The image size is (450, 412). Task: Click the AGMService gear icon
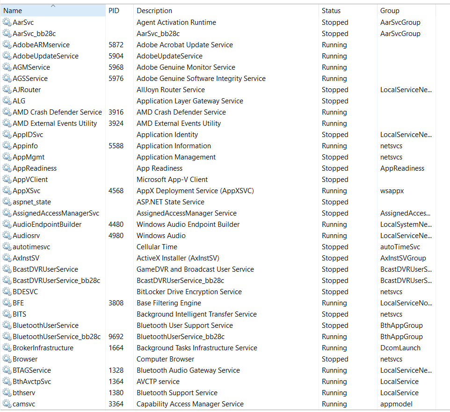7,67
